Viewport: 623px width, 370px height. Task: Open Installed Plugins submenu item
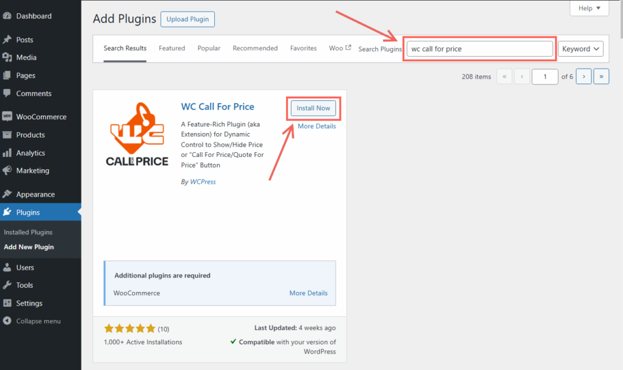pos(28,232)
